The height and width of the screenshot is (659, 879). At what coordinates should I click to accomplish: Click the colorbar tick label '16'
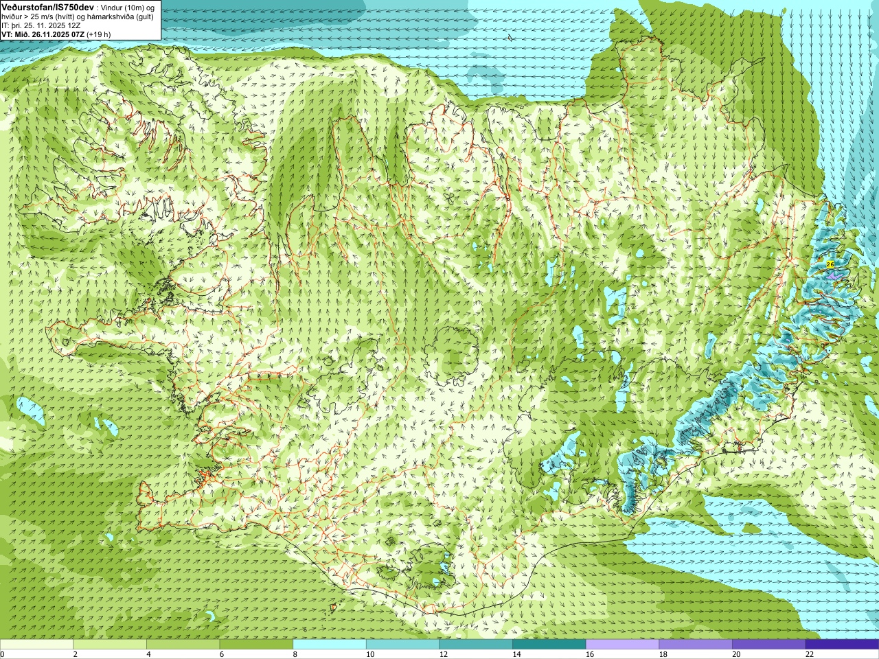589,654
